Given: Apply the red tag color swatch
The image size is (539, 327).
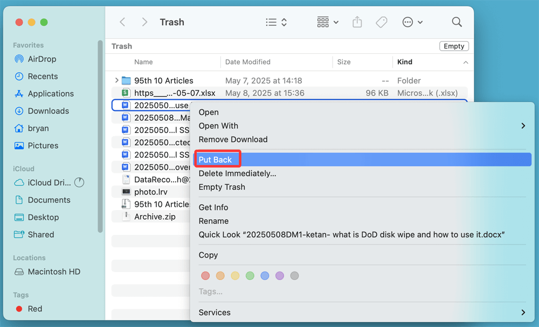Looking at the screenshot, I should coord(205,275).
